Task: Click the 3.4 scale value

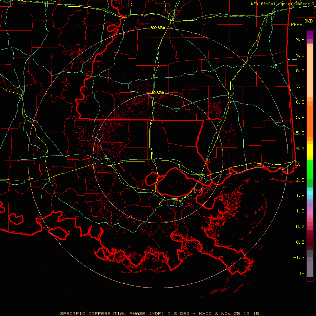Action: pos(300,164)
